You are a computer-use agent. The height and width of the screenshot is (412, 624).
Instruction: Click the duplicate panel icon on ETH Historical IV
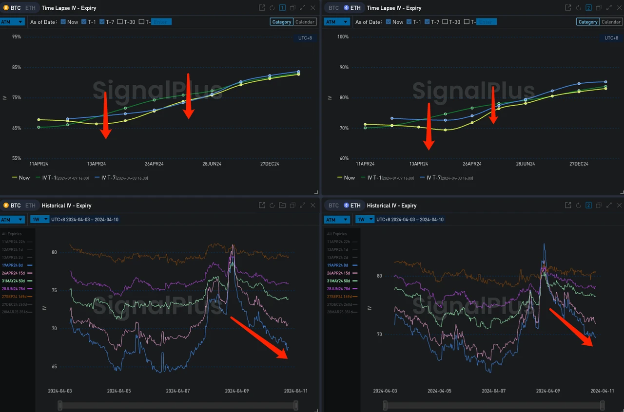(598, 205)
